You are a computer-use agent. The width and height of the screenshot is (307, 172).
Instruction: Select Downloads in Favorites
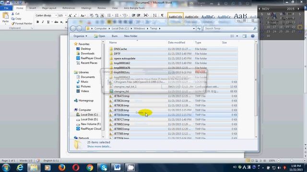pyautogui.click(x=87, y=54)
